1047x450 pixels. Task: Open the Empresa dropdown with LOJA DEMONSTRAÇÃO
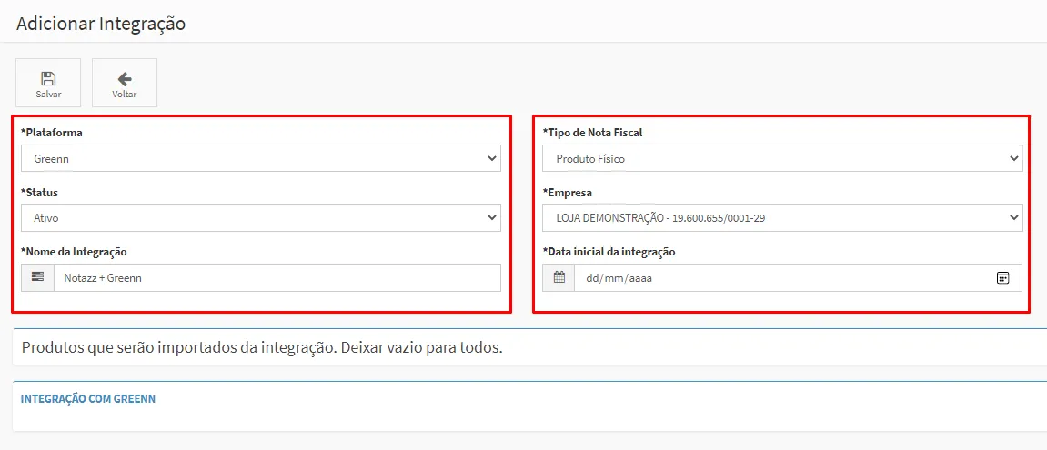point(782,217)
